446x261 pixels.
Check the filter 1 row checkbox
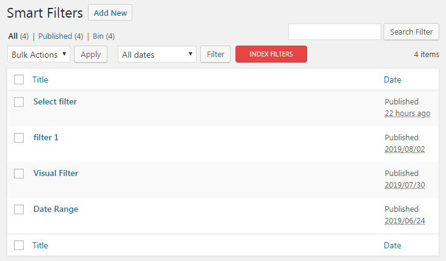pos(19,137)
